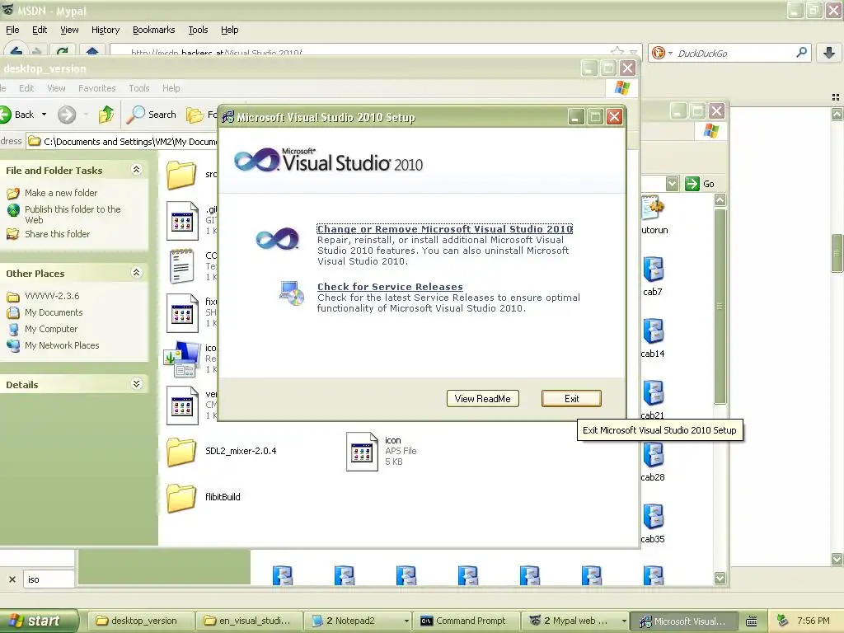Open Favorites menu in desktop_version window
The image size is (844, 633).
tap(97, 88)
